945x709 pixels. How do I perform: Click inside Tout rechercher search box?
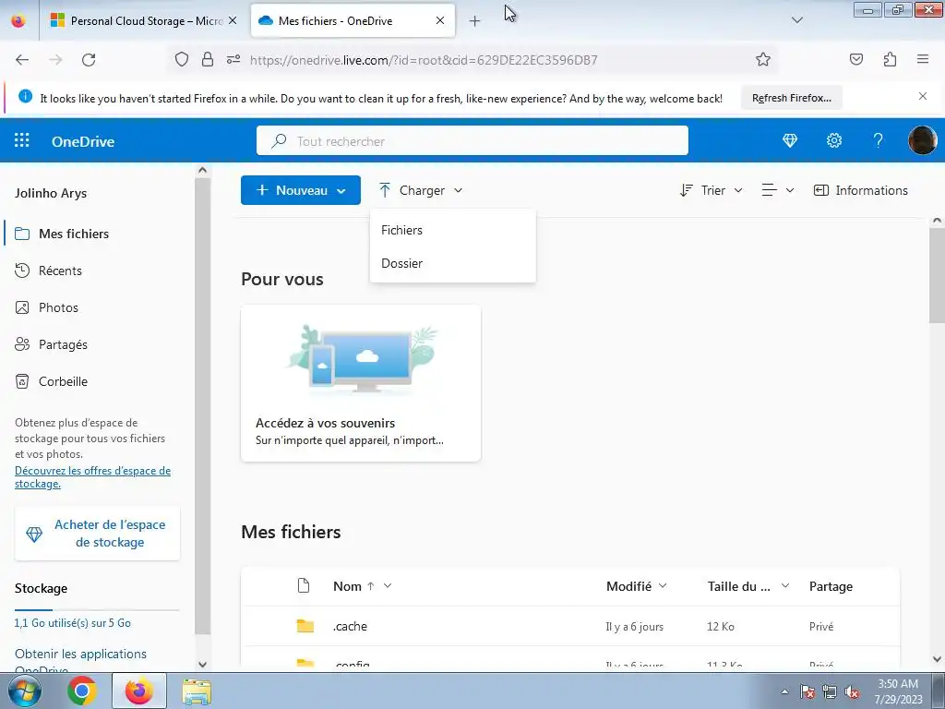tap(472, 140)
